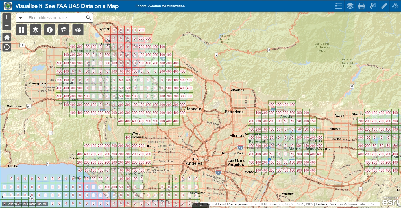Open the drawing palette tool
This screenshot has height=208, width=401.
pyautogui.click(x=78, y=30)
